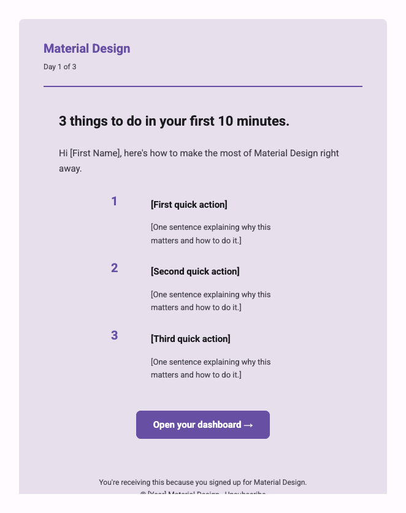Click the purple number 1 step marker
The width and height of the screenshot is (406, 513).
(x=114, y=201)
